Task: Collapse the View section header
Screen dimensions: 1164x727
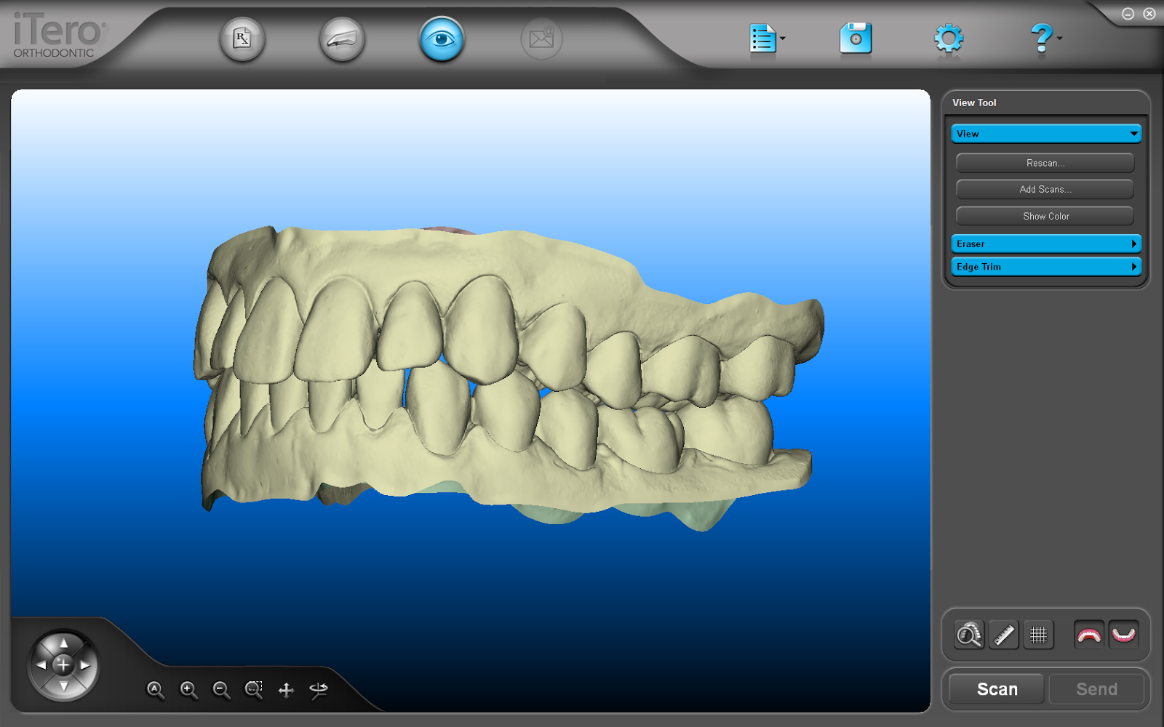Action: [x=1046, y=134]
